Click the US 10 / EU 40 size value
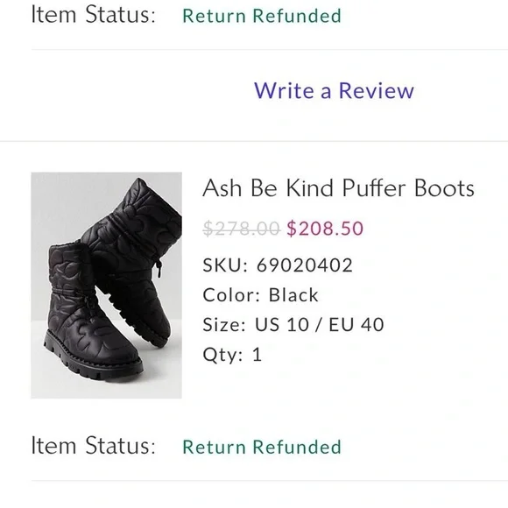This screenshot has height=508, width=508. [320, 324]
